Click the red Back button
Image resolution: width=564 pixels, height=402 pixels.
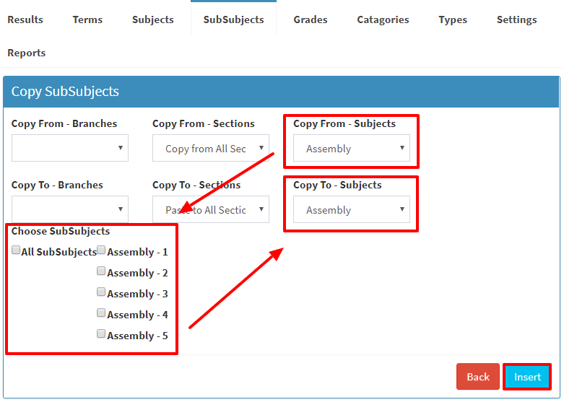click(x=478, y=377)
